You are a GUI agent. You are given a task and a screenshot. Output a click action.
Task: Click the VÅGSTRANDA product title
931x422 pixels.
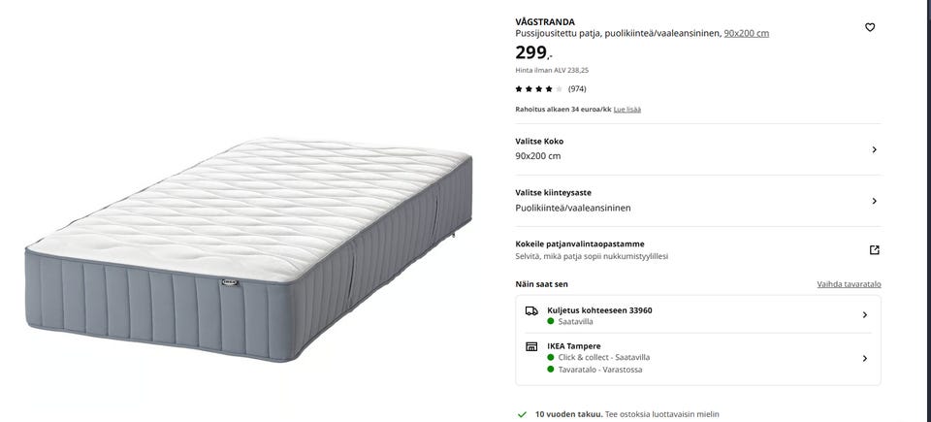point(545,21)
